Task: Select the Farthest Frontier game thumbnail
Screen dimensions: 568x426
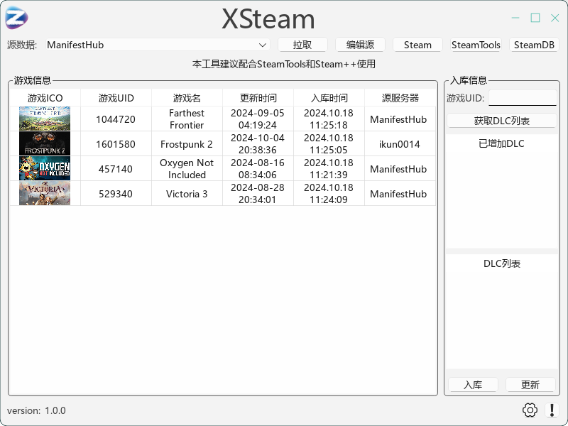Action: [45, 119]
